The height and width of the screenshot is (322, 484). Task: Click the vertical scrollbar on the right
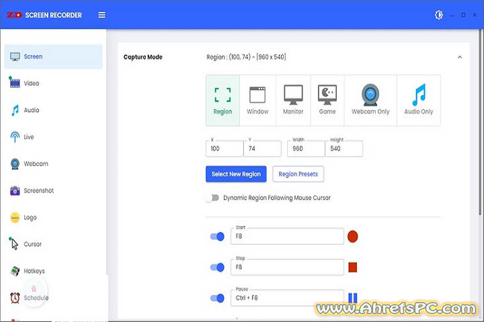pos(480,123)
